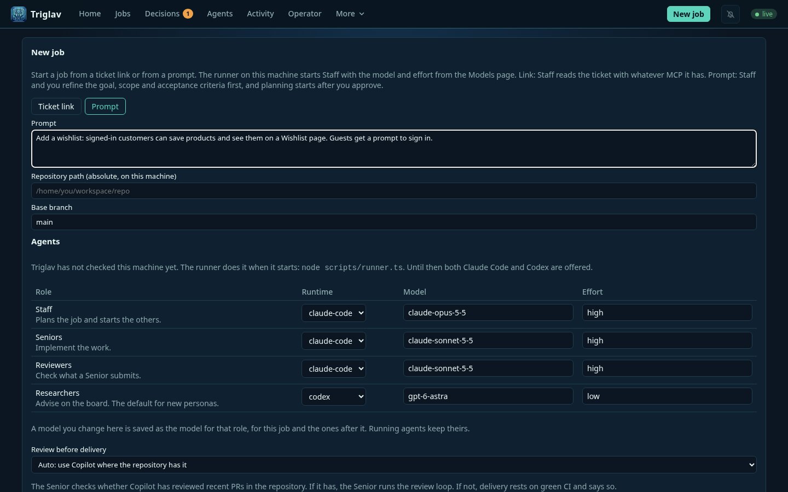Edit the Staff effort field
This screenshot has width=788, height=492.
point(667,313)
